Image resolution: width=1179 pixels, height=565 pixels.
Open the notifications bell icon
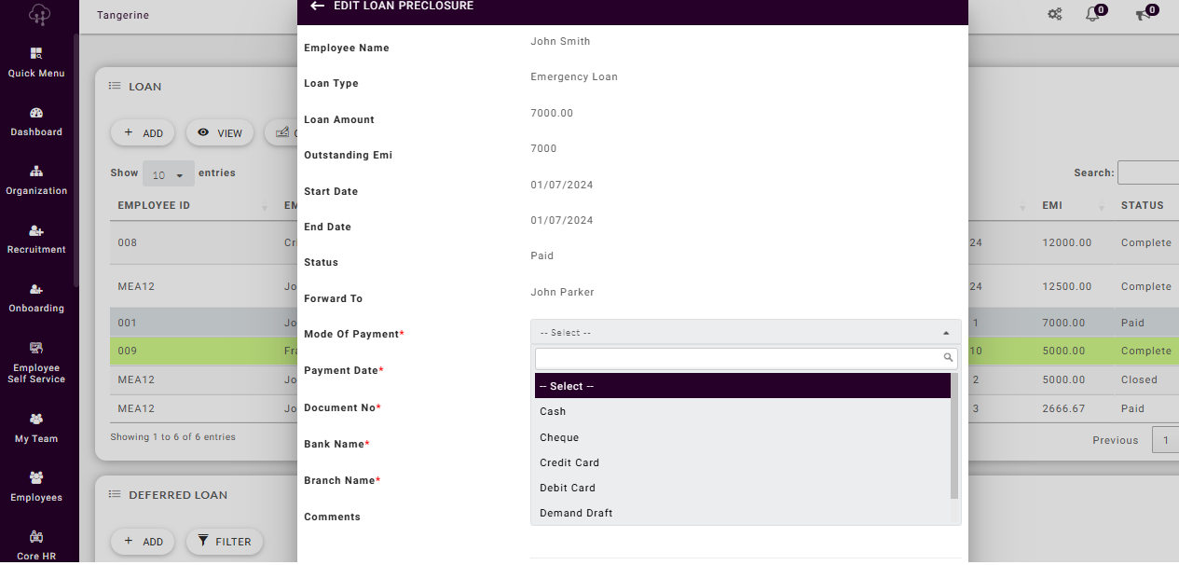tap(1093, 14)
